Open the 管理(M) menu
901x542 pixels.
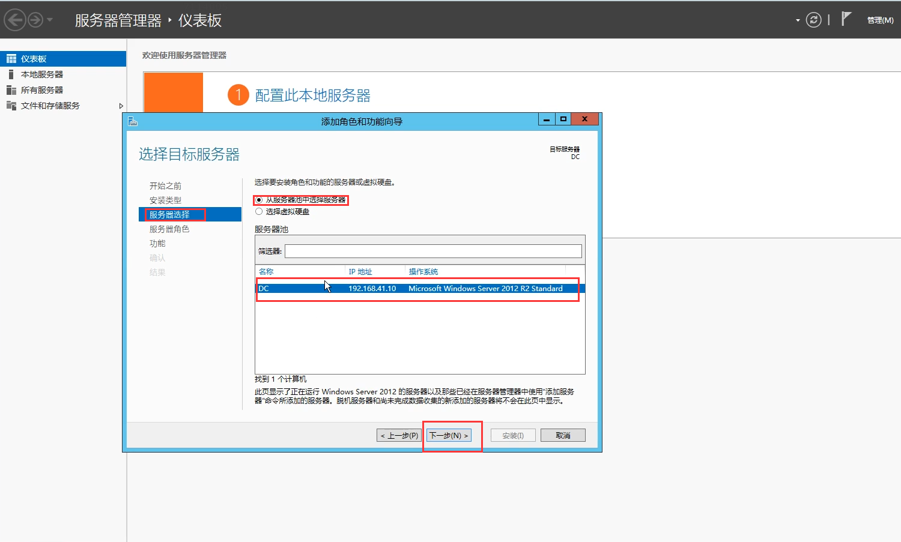pos(880,20)
